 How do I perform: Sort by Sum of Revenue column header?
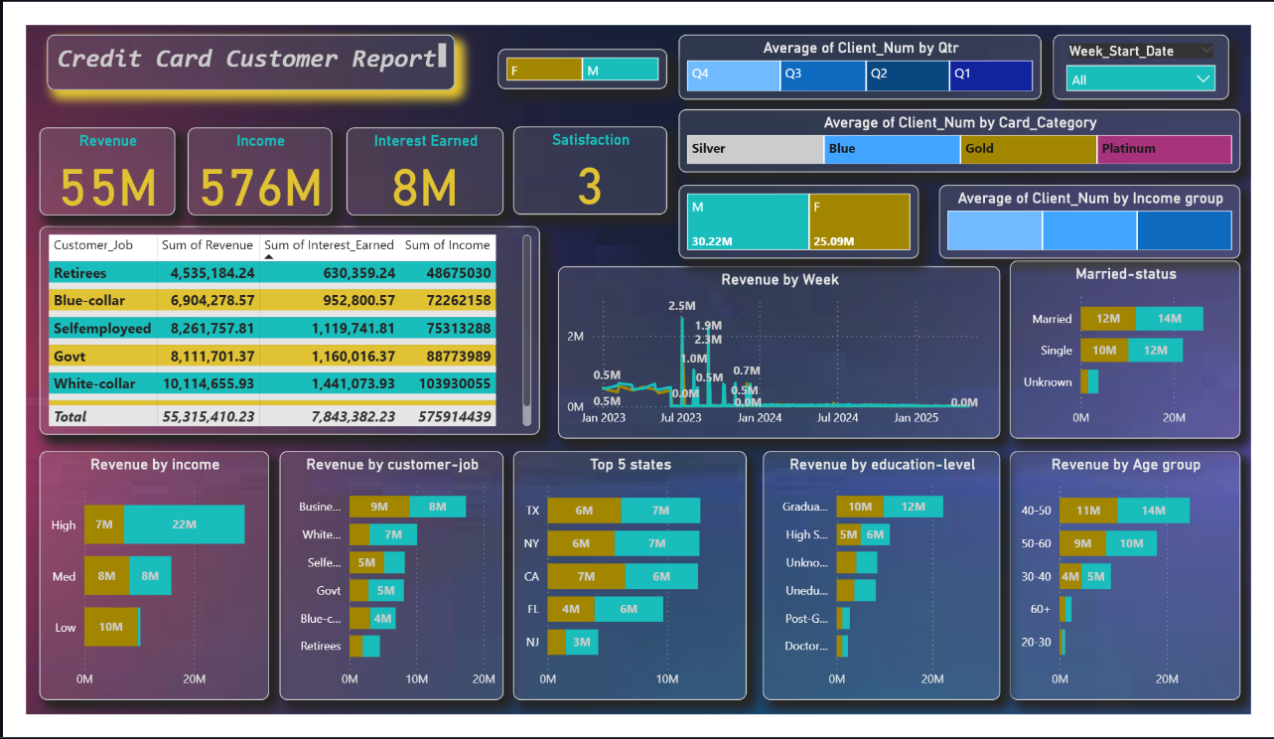click(x=208, y=245)
